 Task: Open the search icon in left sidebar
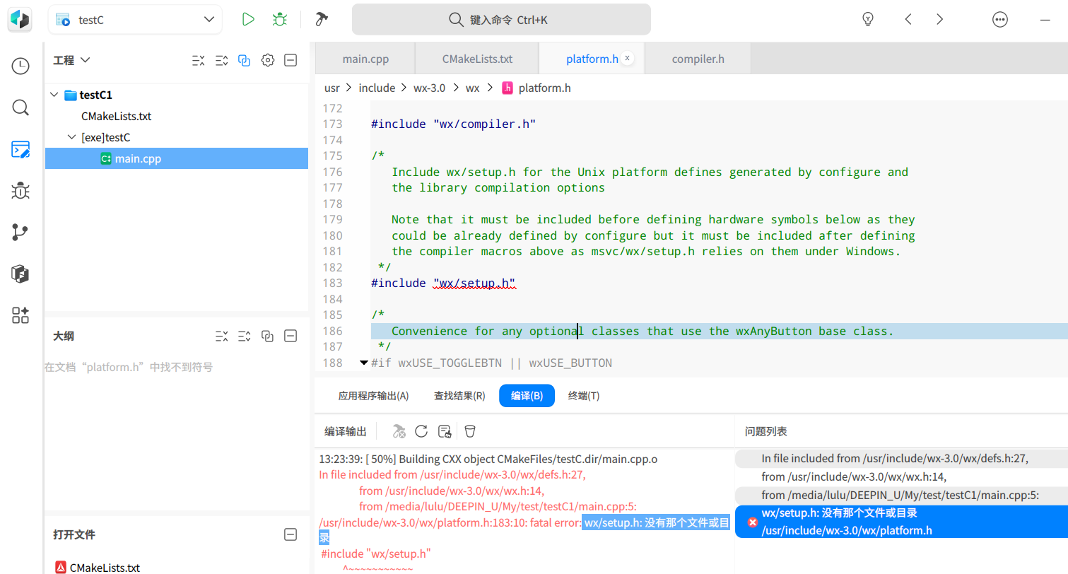[20, 107]
